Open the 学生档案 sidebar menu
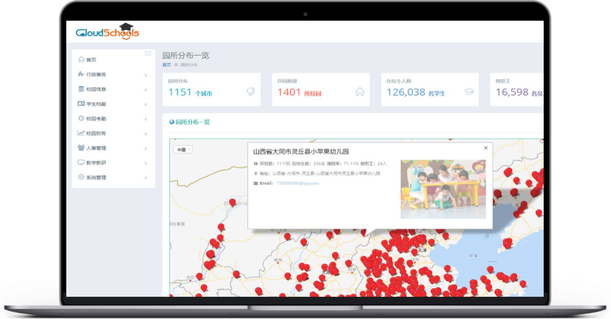 pyautogui.click(x=113, y=104)
